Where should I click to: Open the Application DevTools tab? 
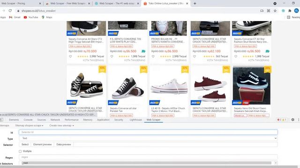103,119
